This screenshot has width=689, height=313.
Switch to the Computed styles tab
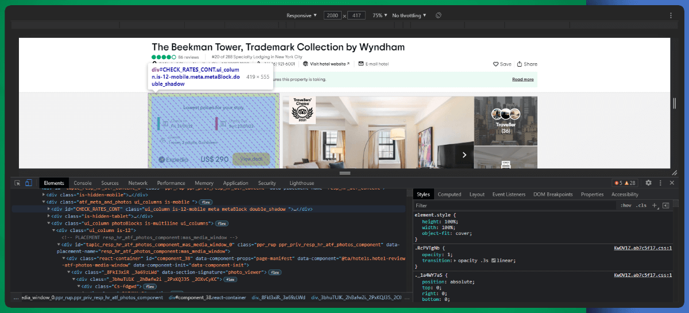pyautogui.click(x=450, y=194)
